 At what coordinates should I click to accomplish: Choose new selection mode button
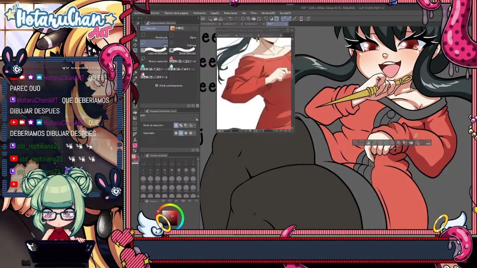176,126
